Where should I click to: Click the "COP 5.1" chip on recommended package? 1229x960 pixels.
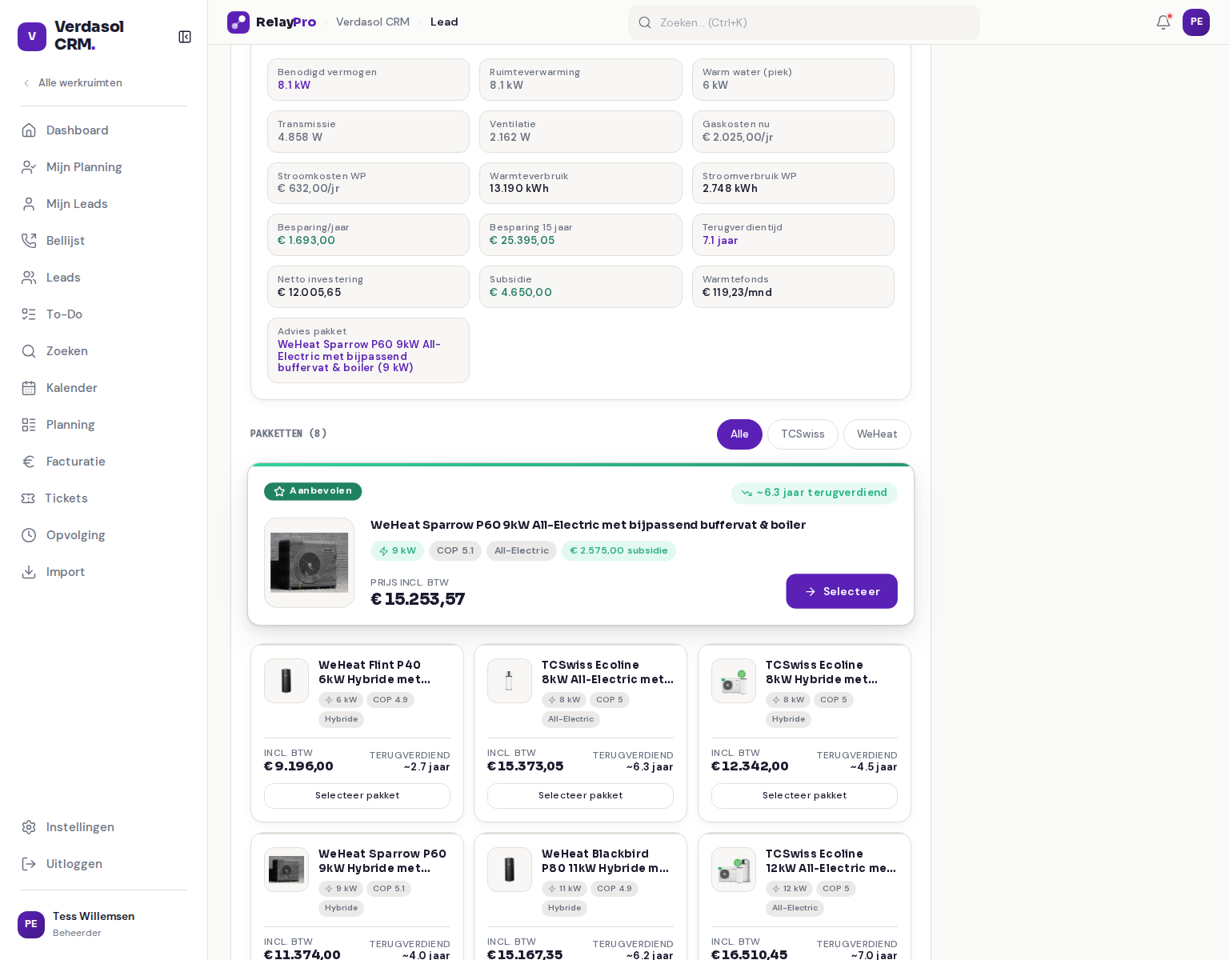455,551
